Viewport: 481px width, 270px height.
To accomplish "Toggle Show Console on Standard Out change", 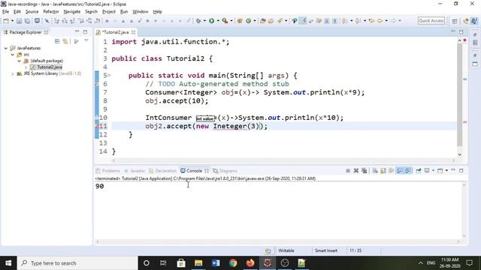I will [x=399, y=171].
